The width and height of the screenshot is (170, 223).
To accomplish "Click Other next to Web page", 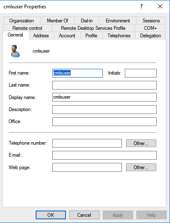I will (141, 167).
